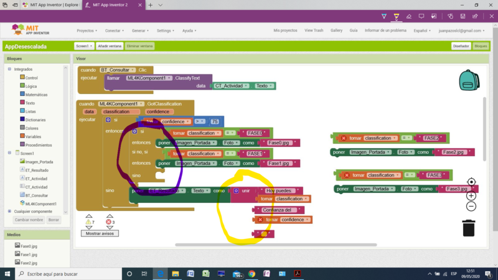
Task: Switch to Bloques view
Action: (x=481, y=46)
